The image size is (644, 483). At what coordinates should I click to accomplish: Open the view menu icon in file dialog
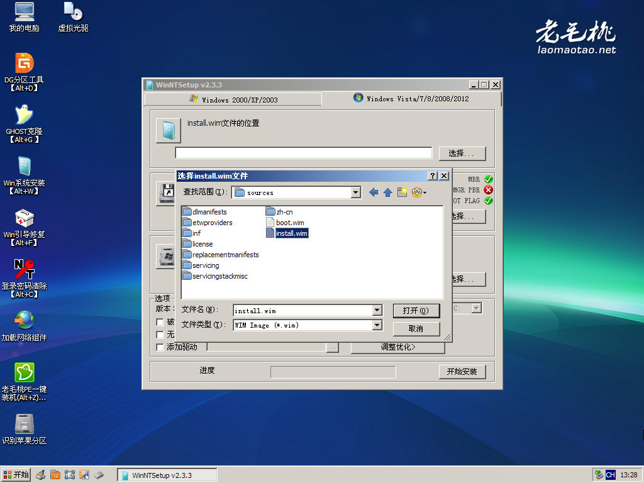419,192
